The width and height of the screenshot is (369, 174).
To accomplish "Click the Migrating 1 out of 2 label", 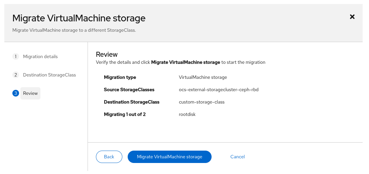I will 125,114.
